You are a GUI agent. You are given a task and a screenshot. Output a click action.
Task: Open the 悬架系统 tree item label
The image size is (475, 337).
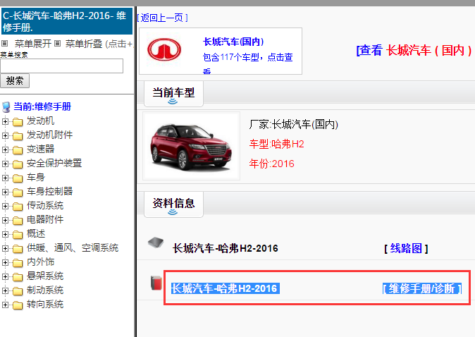tap(45, 276)
